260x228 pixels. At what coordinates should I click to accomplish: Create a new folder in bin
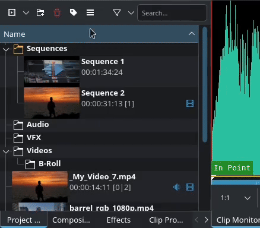click(40, 13)
